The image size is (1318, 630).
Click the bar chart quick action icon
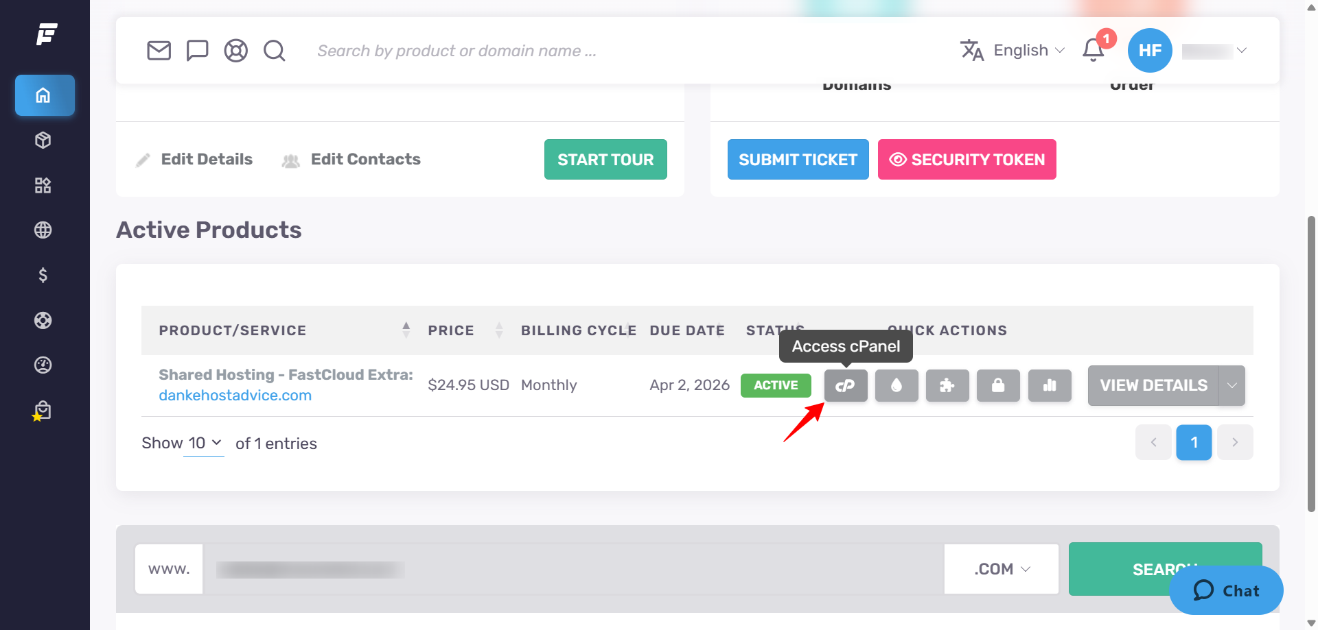(1050, 385)
